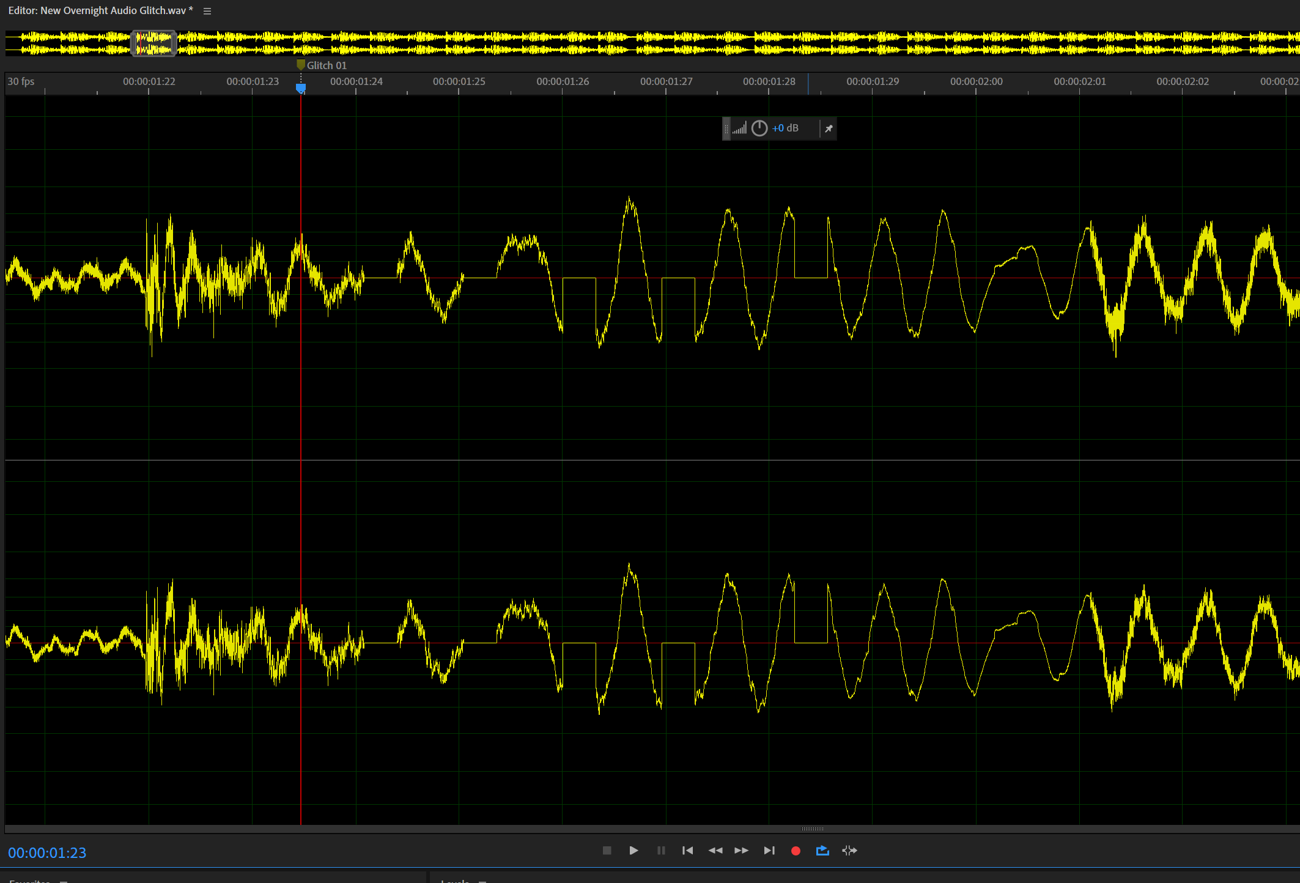Click the overview navigator zoom box
The width and height of the screenshot is (1300, 883).
pos(154,43)
